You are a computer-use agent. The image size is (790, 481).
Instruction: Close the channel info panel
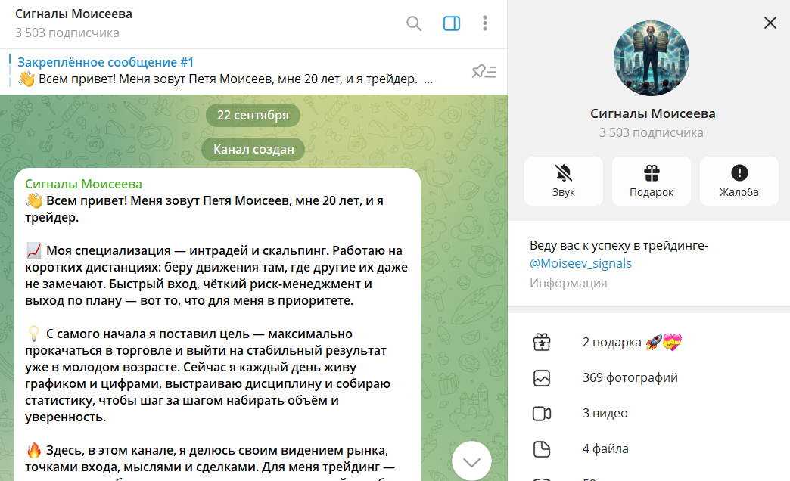(x=770, y=23)
